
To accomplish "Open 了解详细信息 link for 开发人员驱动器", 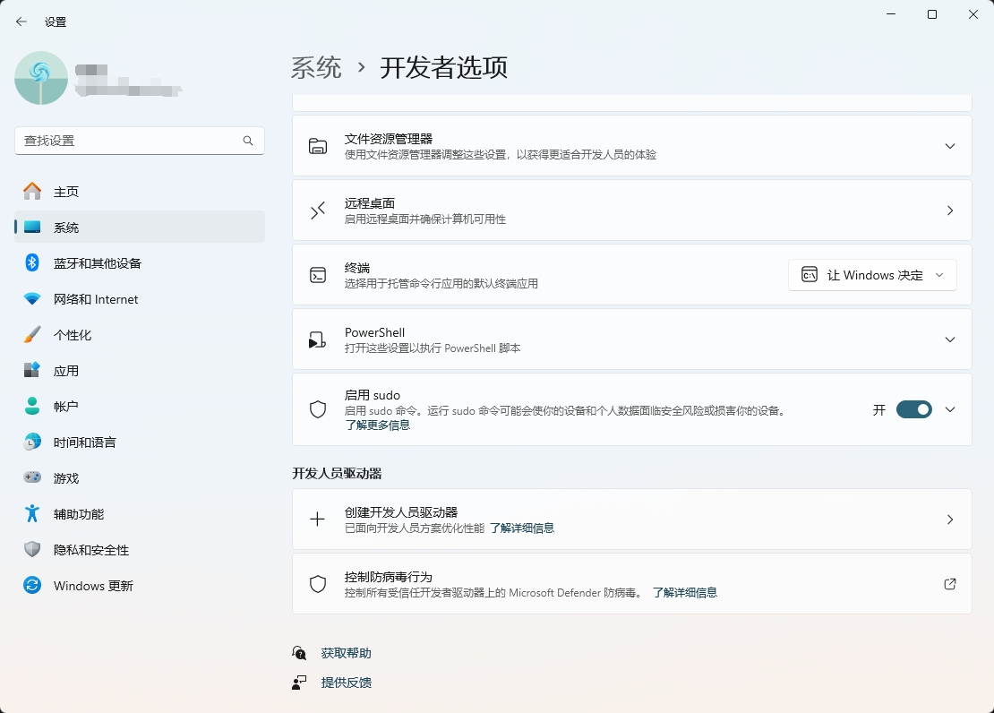I will coord(522,528).
